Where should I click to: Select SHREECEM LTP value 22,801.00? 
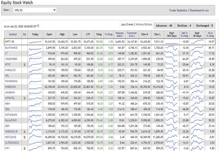[x=88, y=87]
